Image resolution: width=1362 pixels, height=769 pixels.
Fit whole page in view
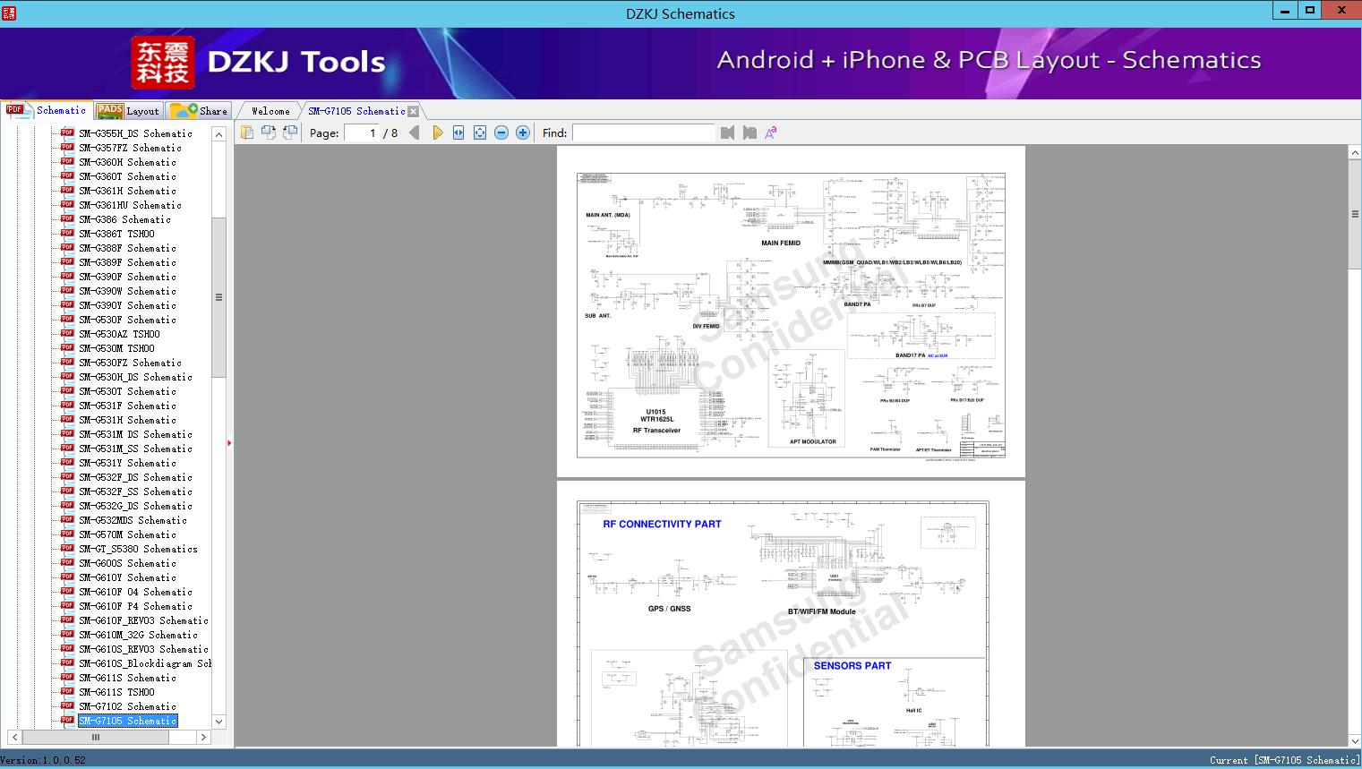pyautogui.click(x=480, y=132)
